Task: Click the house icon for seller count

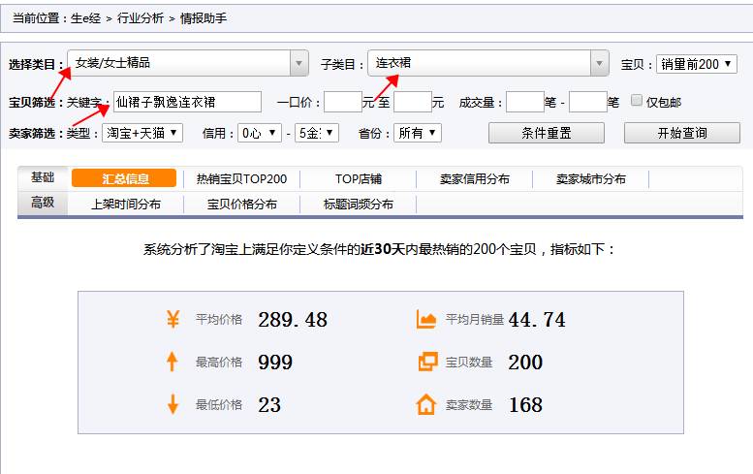Action: (x=426, y=404)
